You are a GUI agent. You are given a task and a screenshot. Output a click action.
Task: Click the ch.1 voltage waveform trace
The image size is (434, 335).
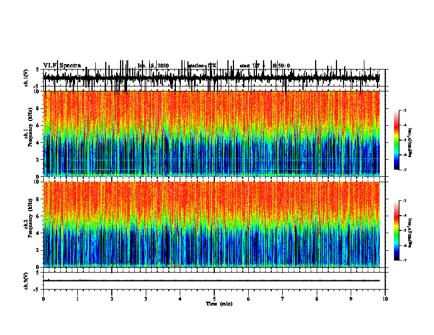click(212, 78)
